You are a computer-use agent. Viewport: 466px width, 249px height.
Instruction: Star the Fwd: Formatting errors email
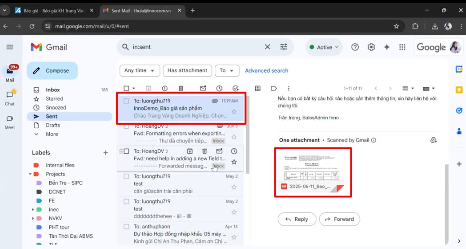[234, 137]
